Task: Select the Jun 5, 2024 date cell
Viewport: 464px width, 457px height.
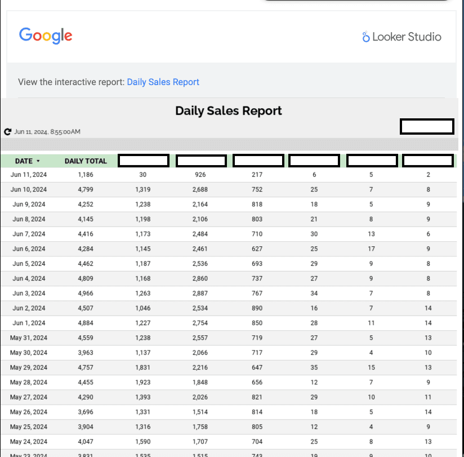Action: click(x=29, y=264)
